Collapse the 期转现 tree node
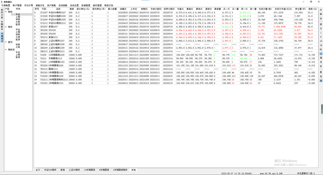This screenshot has width=323, height=175. tap(6, 50)
